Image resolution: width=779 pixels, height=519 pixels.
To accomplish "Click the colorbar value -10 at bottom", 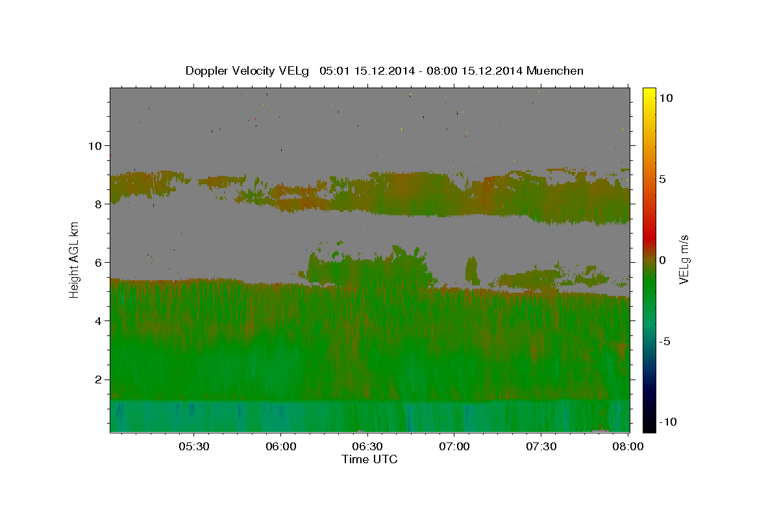I will pos(667,422).
